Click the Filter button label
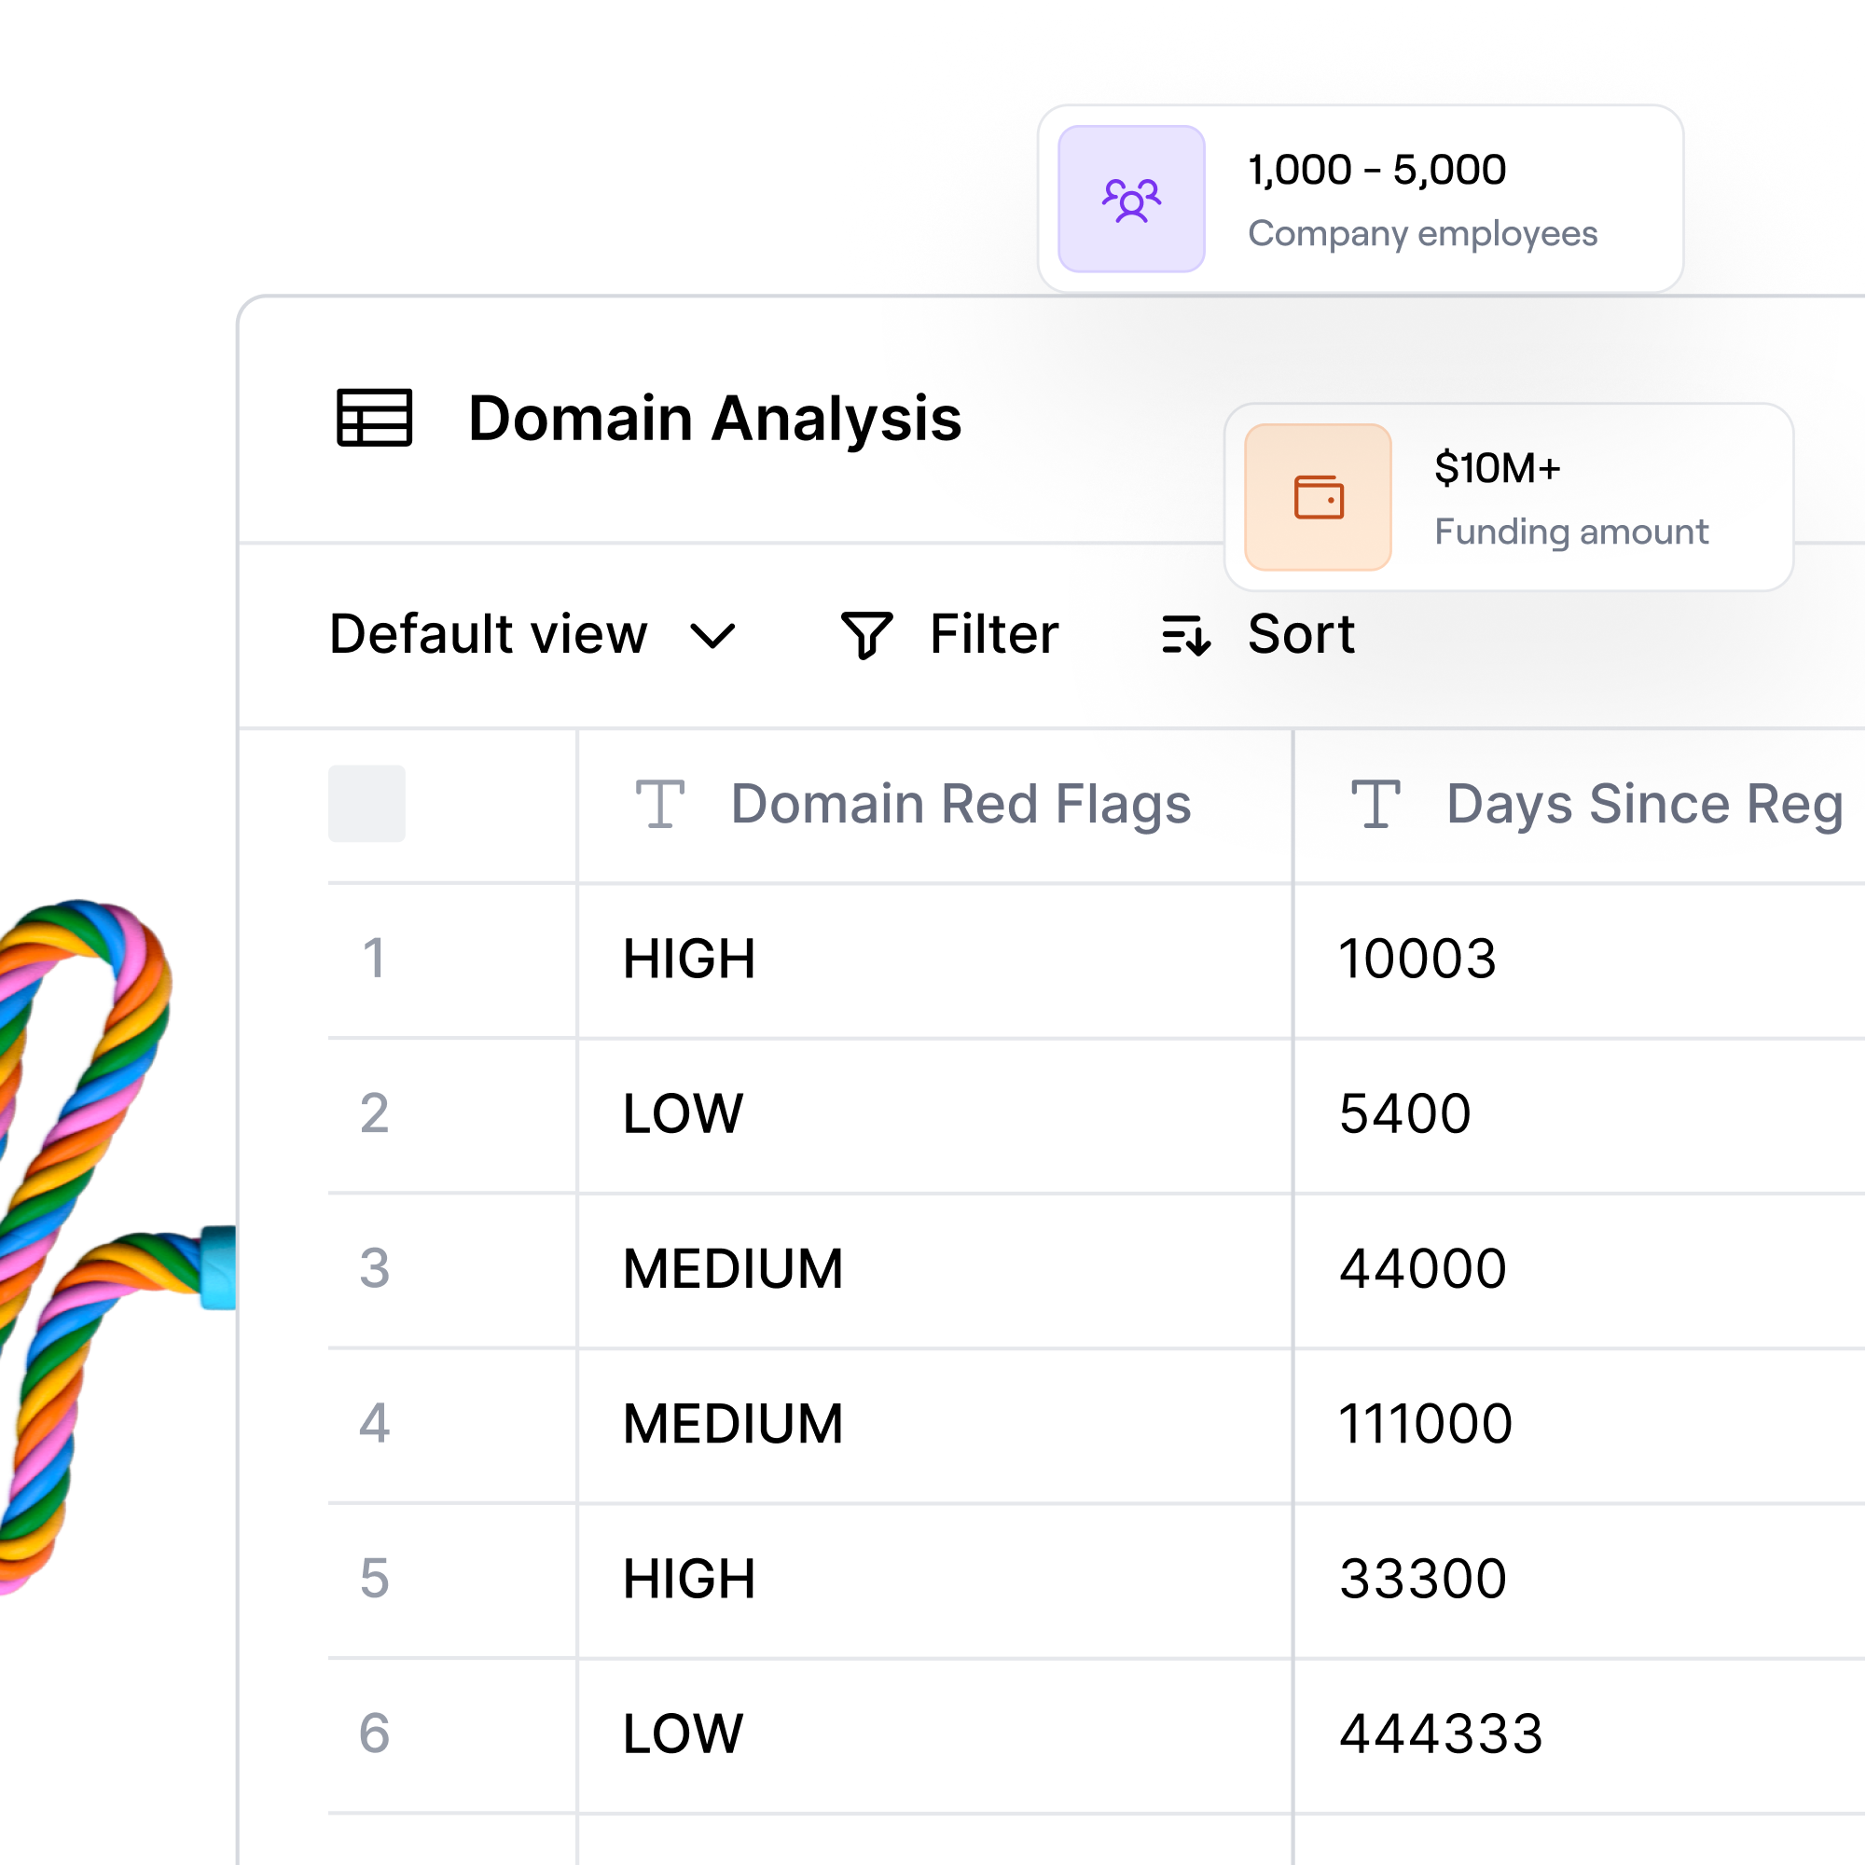Viewport: 1866px width, 1865px height. coord(994,634)
